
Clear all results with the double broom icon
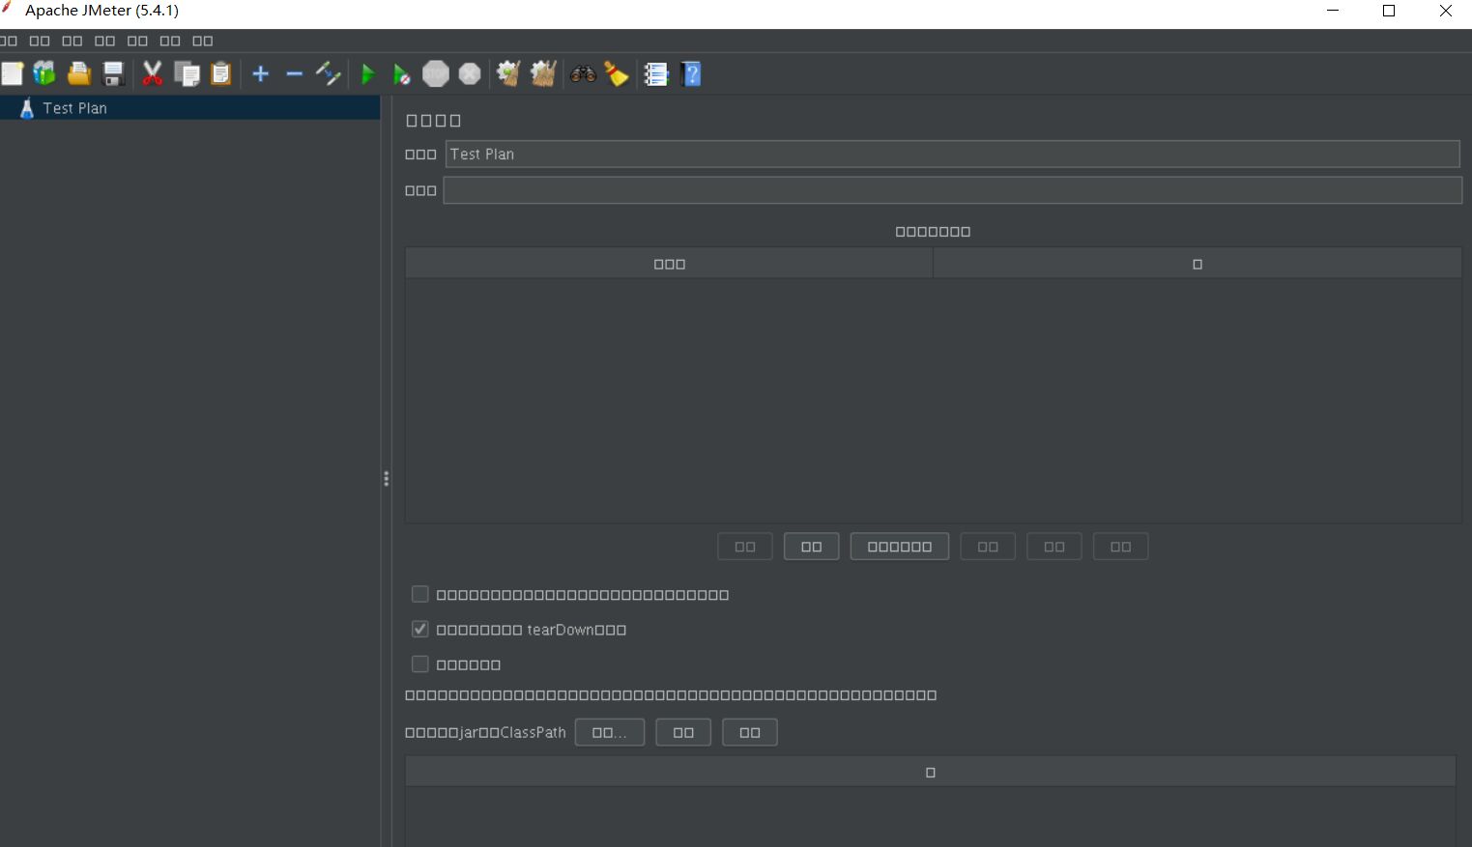[543, 74]
